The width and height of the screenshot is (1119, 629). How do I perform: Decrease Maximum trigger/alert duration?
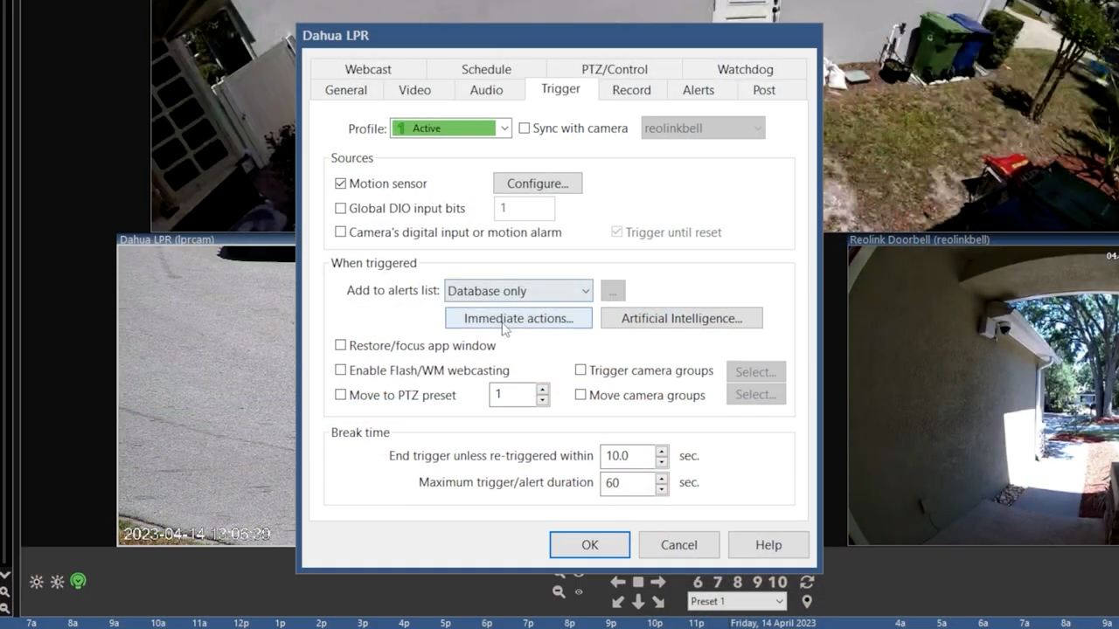pos(662,487)
